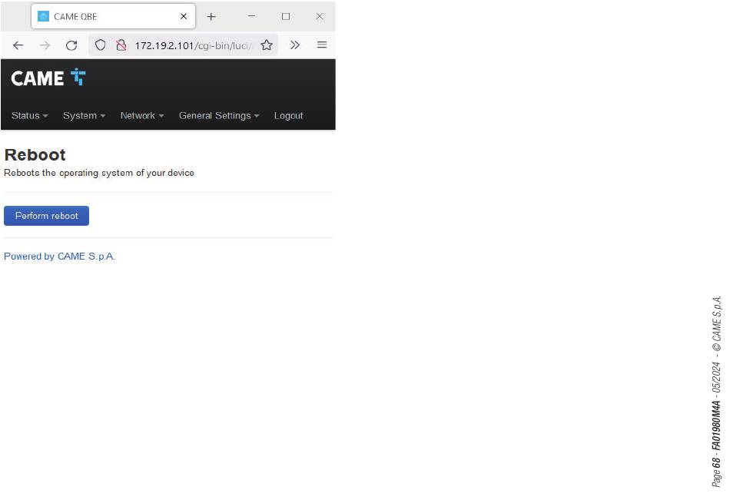
Task: Close the browser window
Action: tap(320, 16)
